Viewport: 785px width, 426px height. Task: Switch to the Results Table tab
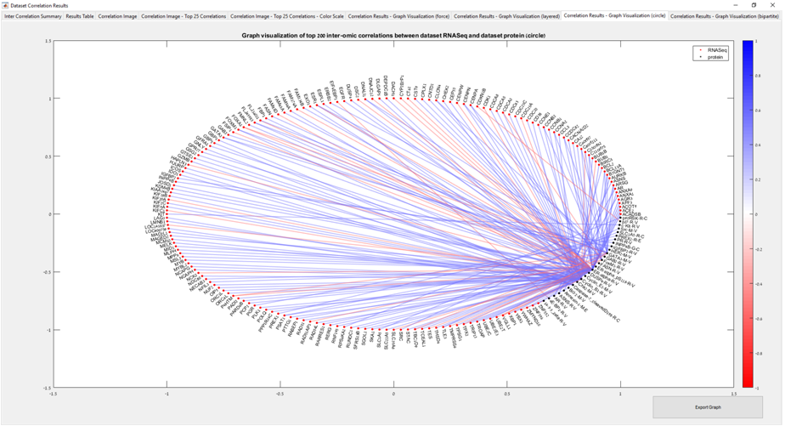80,16
